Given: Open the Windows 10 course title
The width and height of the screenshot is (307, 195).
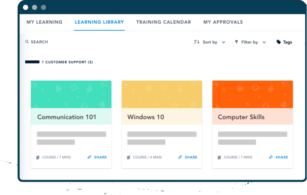Looking at the screenshot, I should [x=146, y=117].
